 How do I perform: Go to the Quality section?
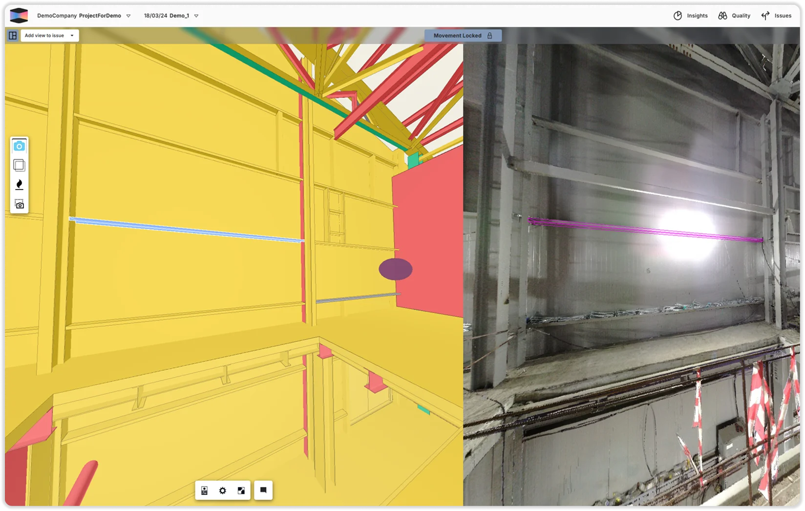pos(734,16)
